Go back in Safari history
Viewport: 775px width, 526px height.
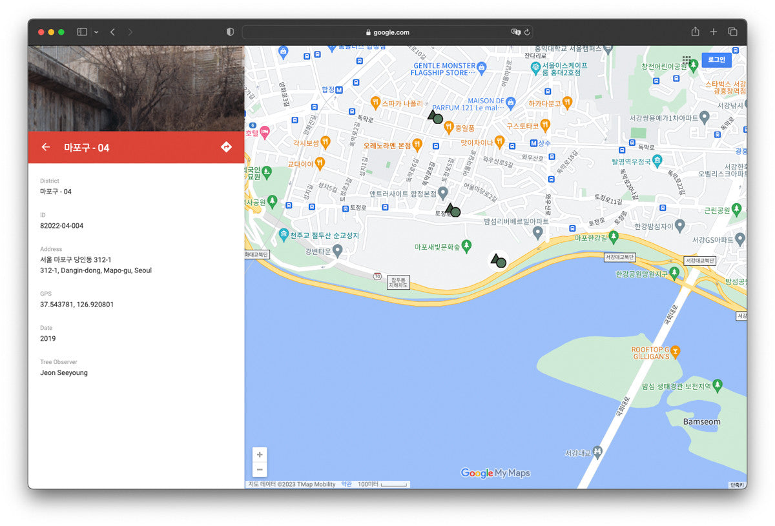(112, 32)
